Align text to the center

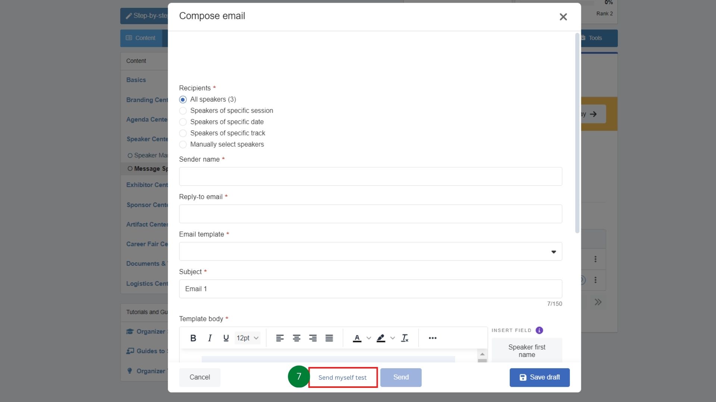pos(296,338)
